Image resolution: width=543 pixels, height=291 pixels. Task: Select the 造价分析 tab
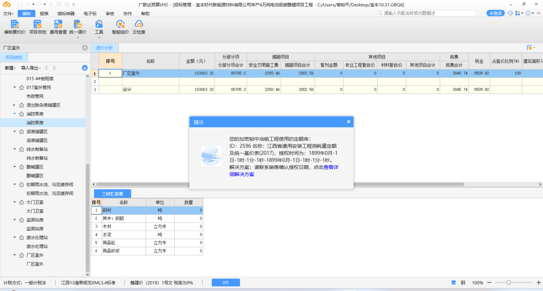tap(104, 48)
